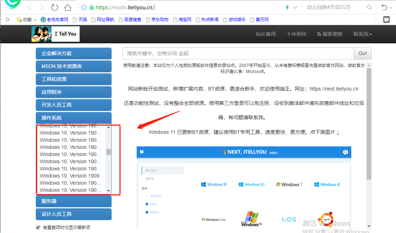Open the 站长备用 nav item
Screen dimensions: 396x233
click(x=266, y=34)
